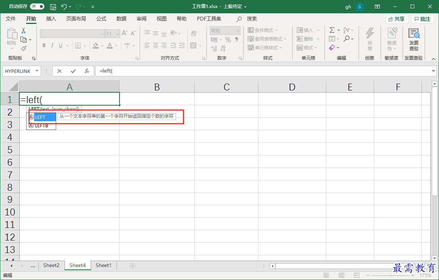The width and height of the screenshot is (439, 280).
Task: Open the 套用表格格式 dropdown
Action: (267, 39)
